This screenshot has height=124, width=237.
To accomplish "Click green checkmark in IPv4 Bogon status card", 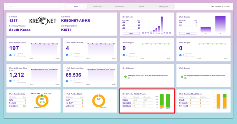I will [125, 76].
